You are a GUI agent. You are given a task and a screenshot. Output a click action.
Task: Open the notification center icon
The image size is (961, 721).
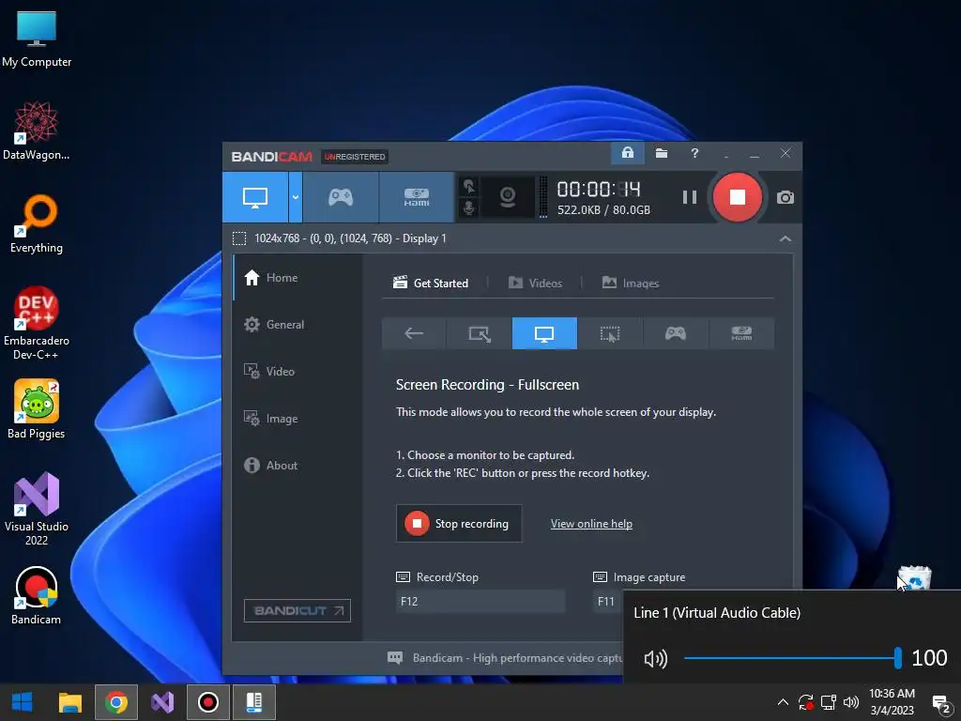tap(940, 703)
